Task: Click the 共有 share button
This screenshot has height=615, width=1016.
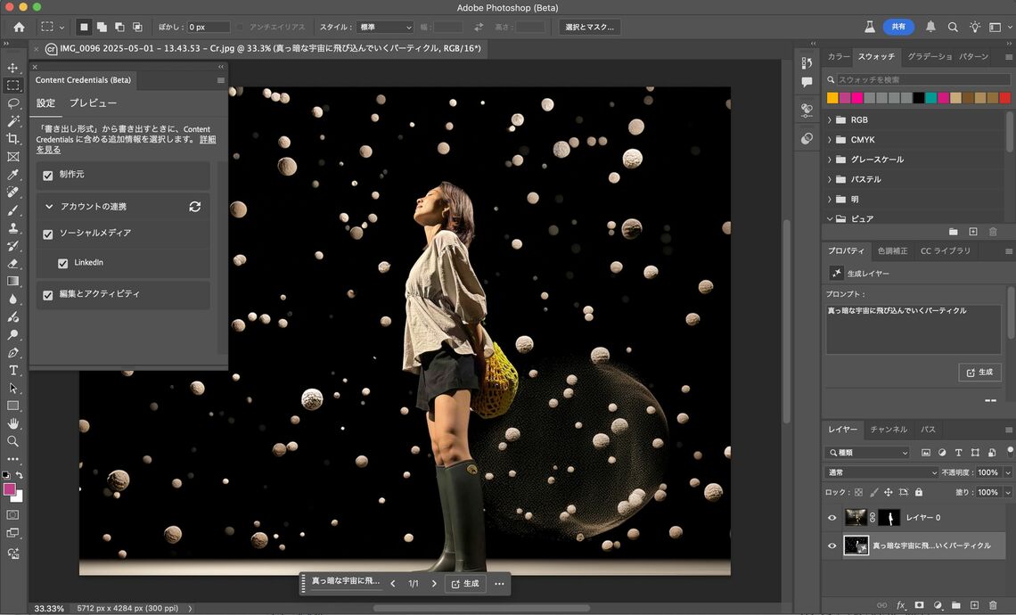Action: point(898,27)
